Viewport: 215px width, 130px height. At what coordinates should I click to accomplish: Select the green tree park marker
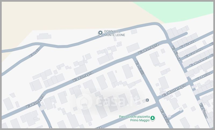(x=153, y=117)
